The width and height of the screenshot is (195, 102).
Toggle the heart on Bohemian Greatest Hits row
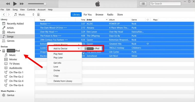pyautogui.click(x=148, y=44)
